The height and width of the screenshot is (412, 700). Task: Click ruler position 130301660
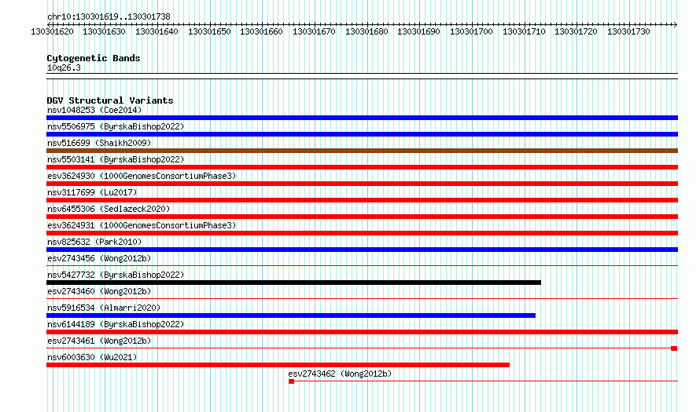coord(261,31)
